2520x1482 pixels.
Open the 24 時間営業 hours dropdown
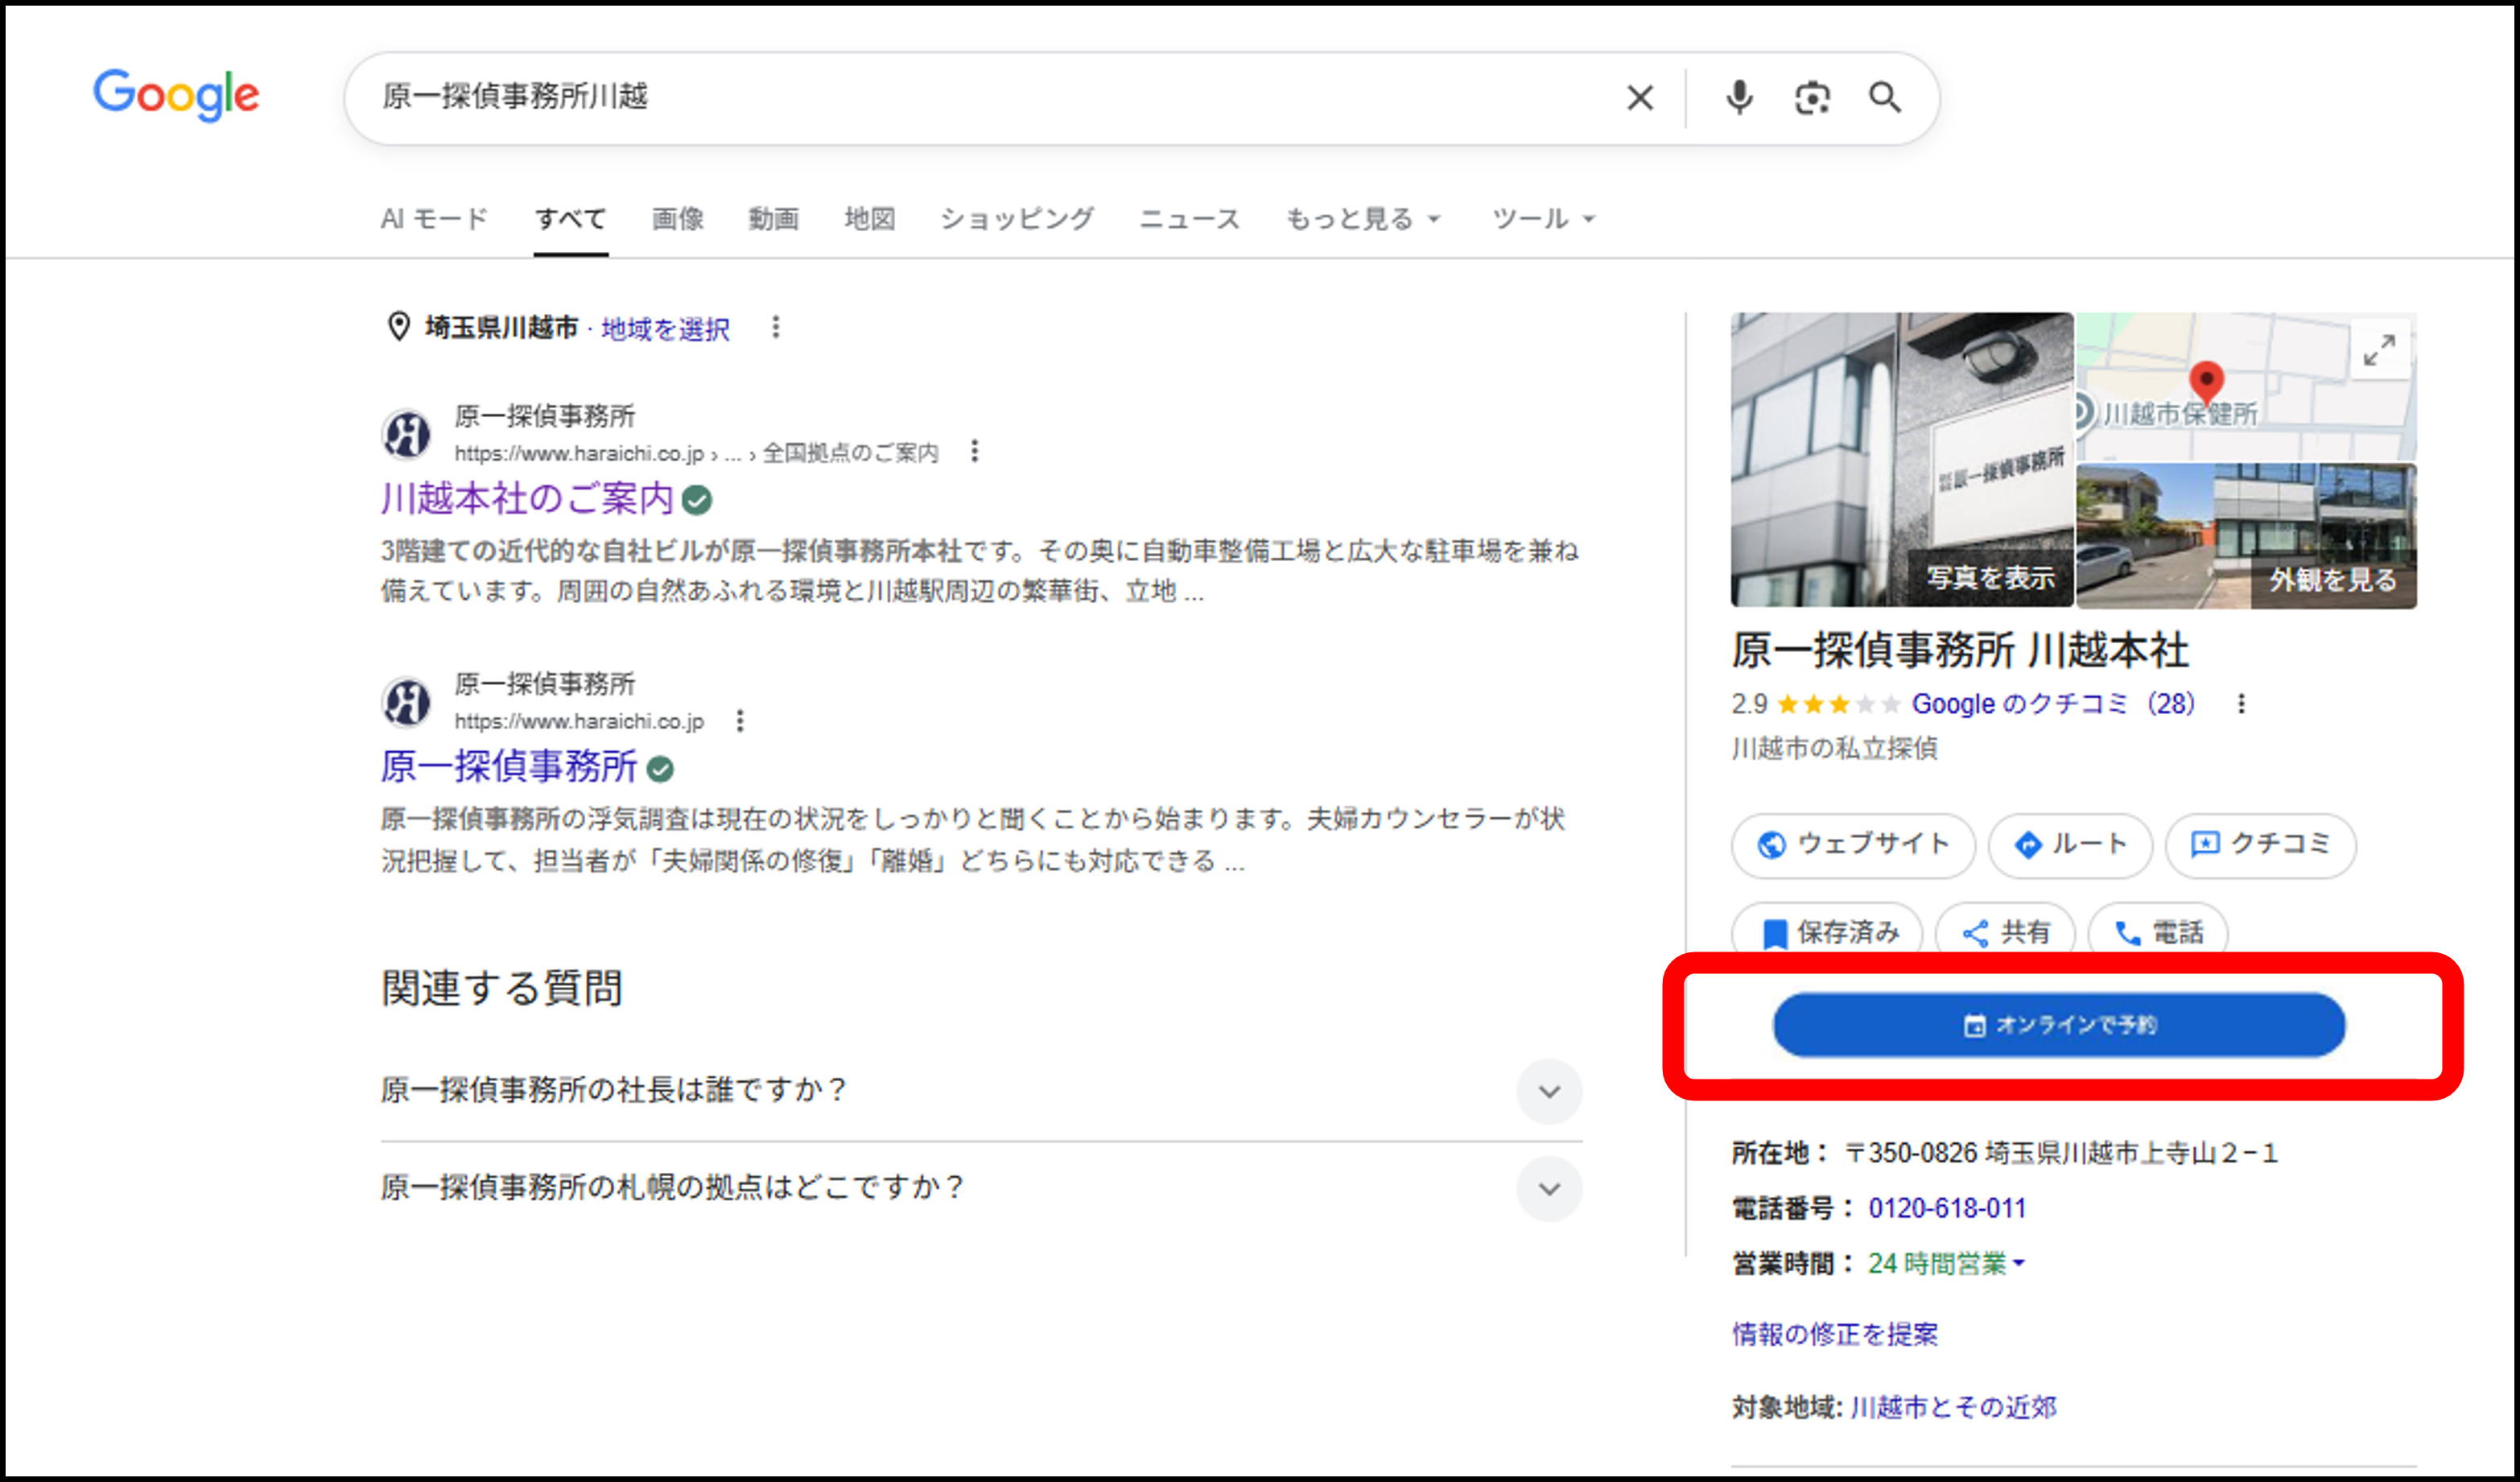(1945, 1264)
